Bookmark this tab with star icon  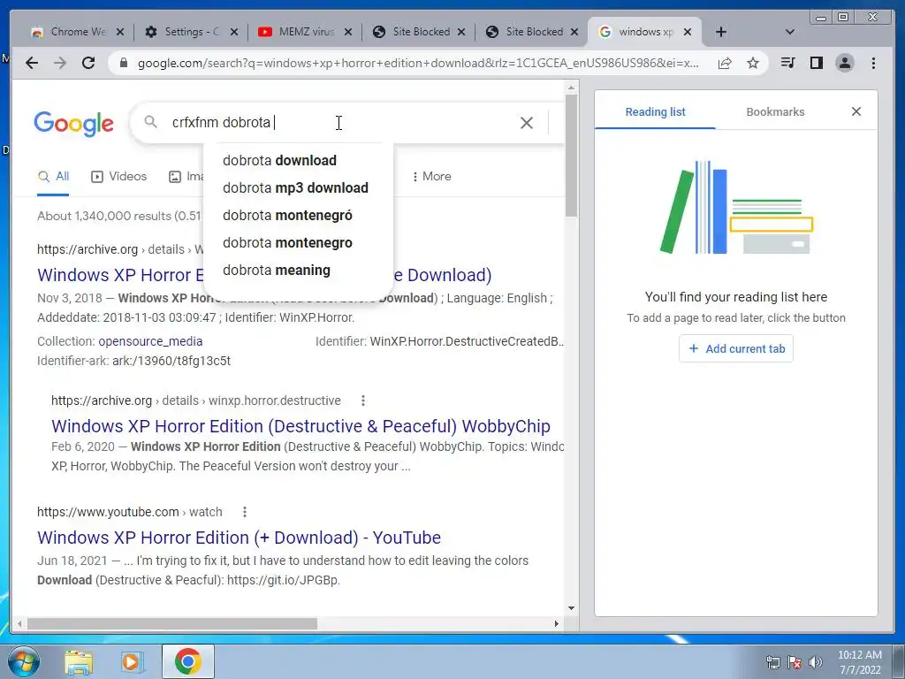(753, 63)
